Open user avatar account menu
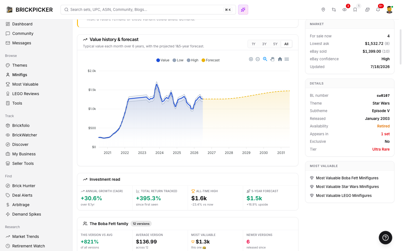The width and height of the screenshot is (402, 251). click(389, 9)
